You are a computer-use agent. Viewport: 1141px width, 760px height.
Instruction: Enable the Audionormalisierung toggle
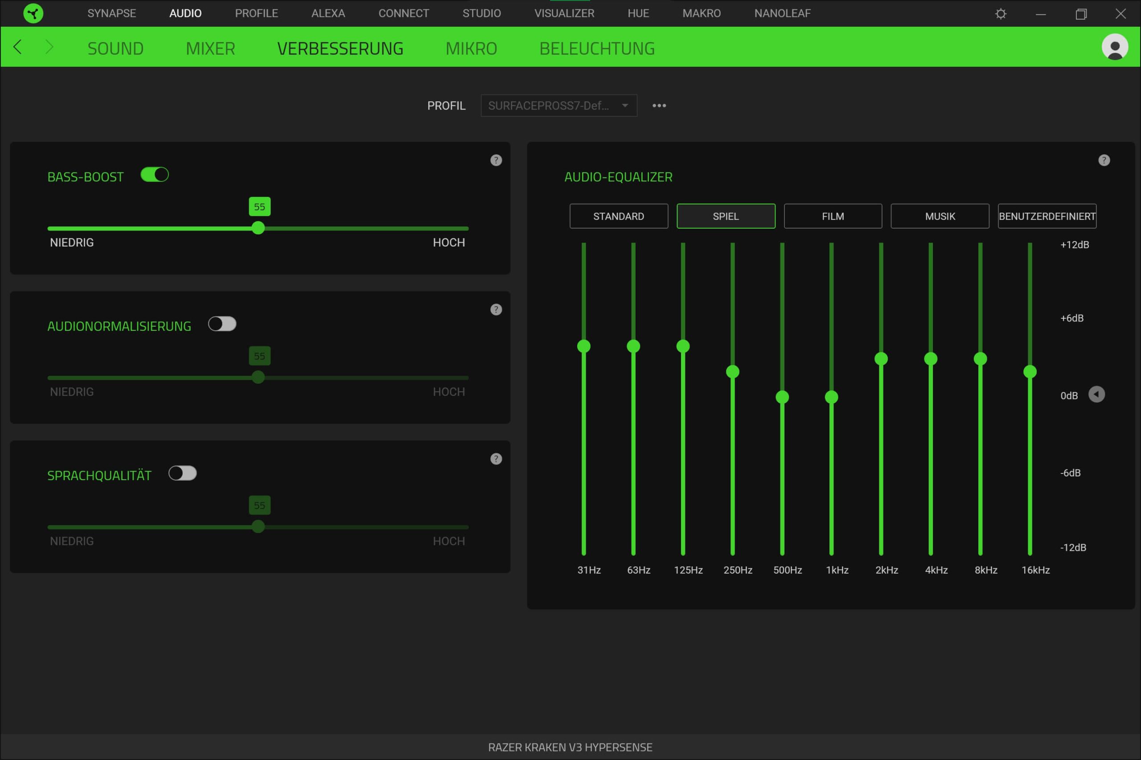pos(222,324)
